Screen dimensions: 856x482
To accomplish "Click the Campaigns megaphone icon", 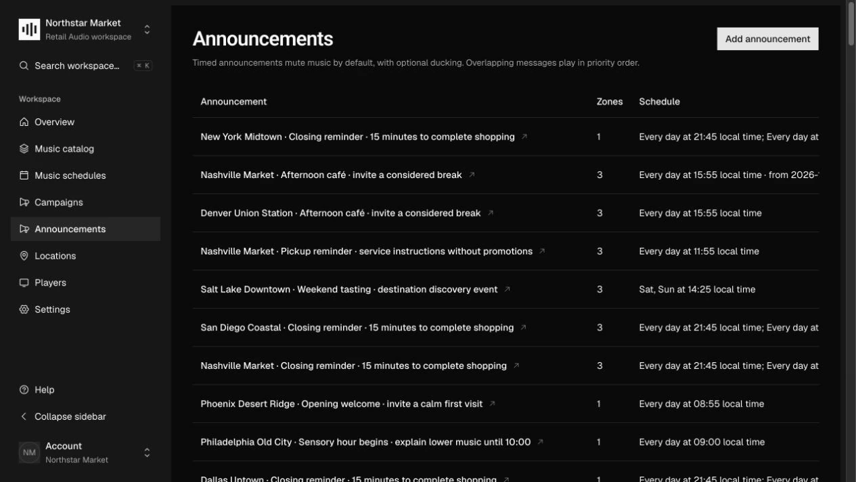I will click(x=24, y=202).
